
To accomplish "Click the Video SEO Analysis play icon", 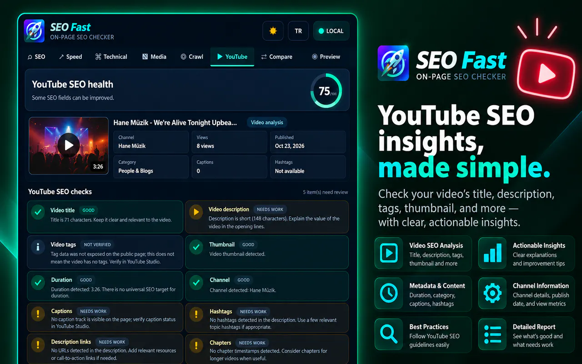I will click(x=388, y=253).
